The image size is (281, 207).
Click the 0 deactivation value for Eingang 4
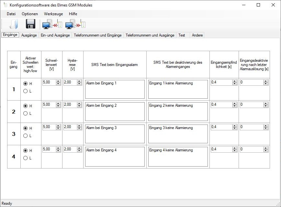[x=242, y=149]
